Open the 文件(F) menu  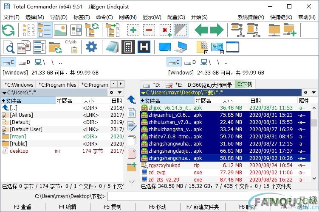click(x=11, y=17)
